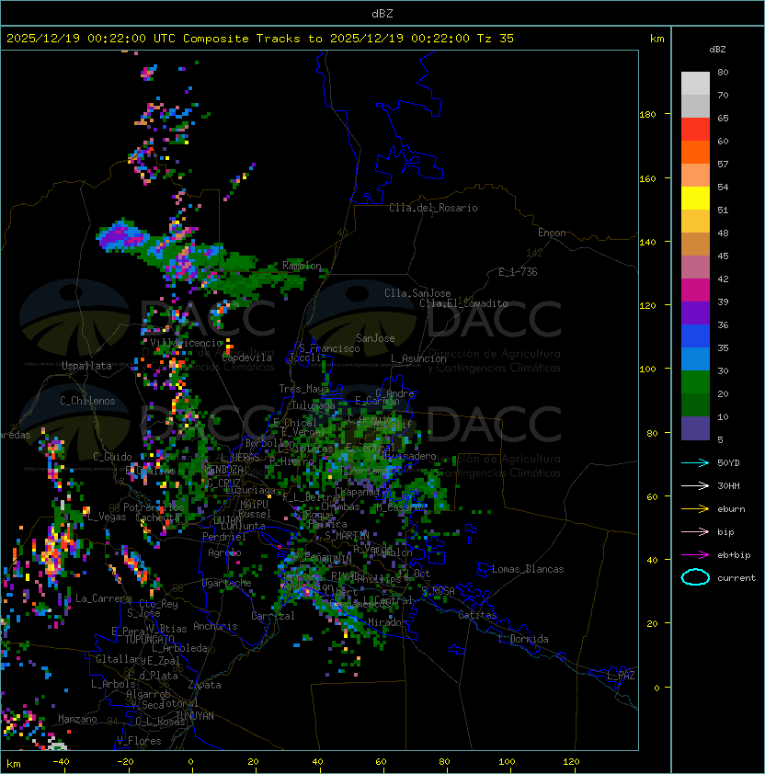Click the '65' value on dBZ scale
This screenshot has height=774, width=765.
(x=723, y=118)
